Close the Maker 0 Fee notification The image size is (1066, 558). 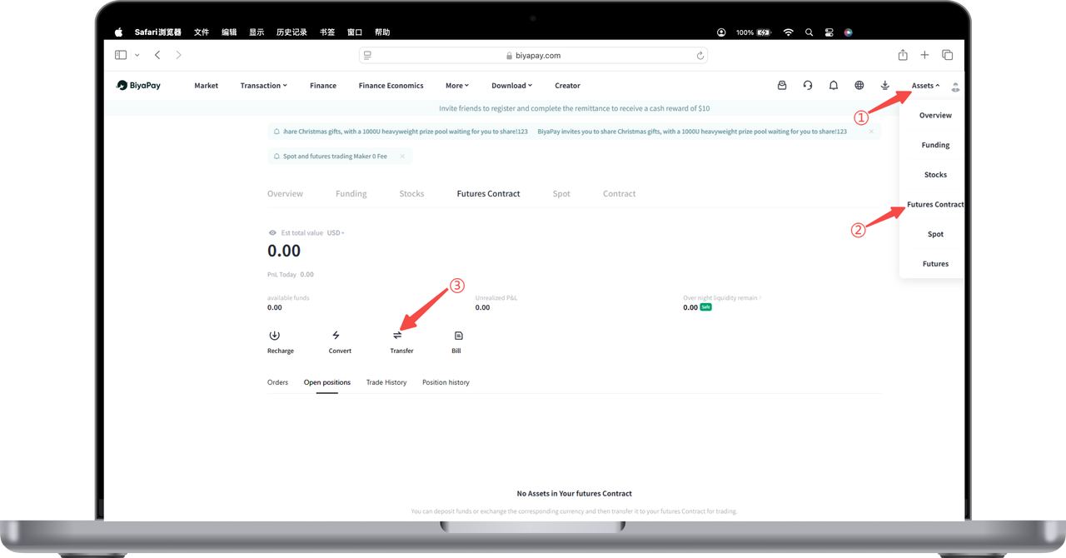click(402, 156)
